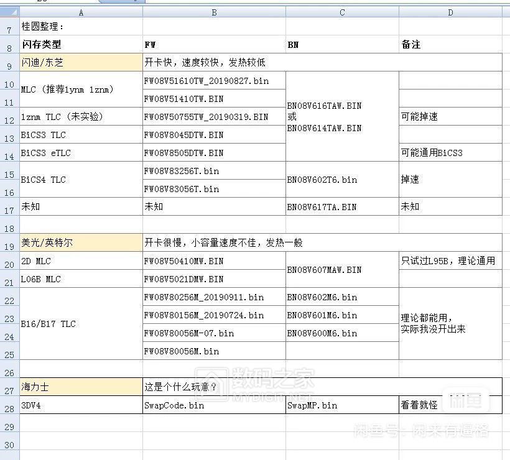Click 未知 in column A

point(81,206)
